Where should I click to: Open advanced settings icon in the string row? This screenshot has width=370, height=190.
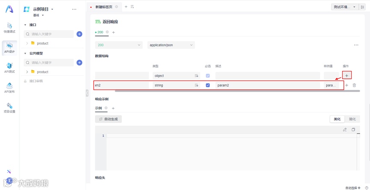click(x=196, y=86)
